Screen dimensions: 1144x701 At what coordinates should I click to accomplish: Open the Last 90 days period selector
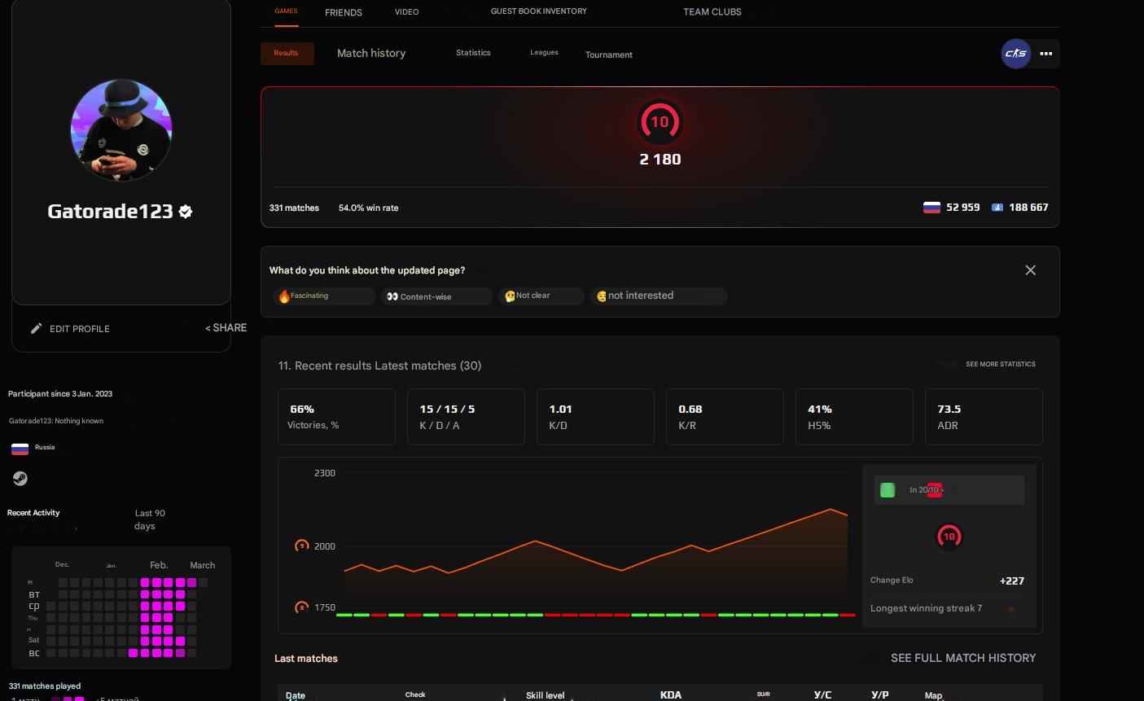[150, 519]
